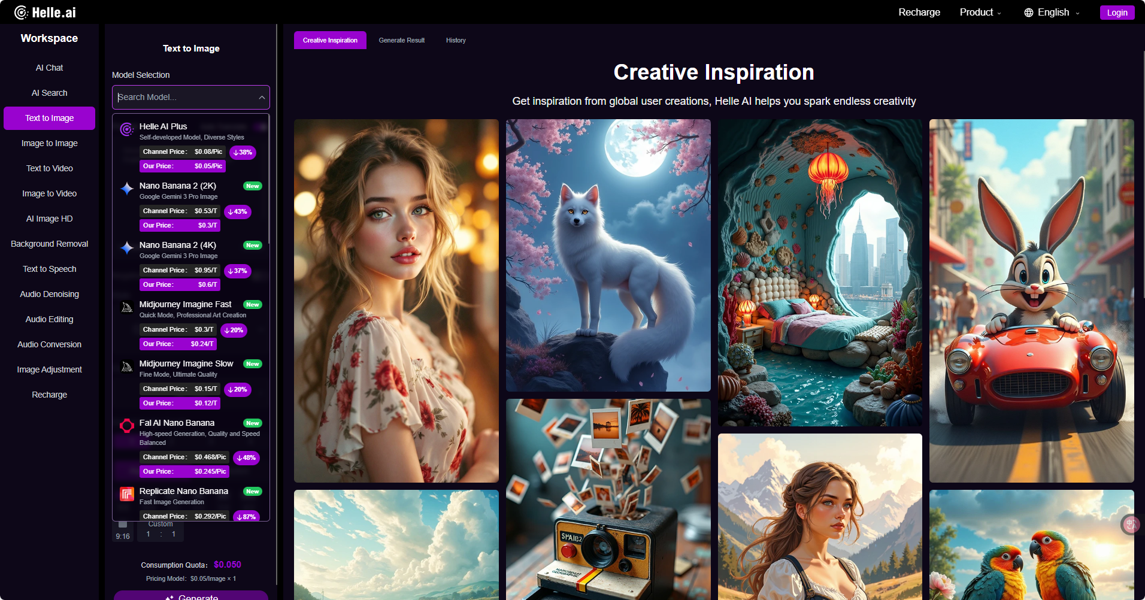
Task: Select the Midjourney Imagine Fast sailboat icon
Action: click(126, 307)
